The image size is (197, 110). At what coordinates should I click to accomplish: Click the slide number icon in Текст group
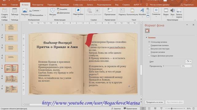click(148, 13)
